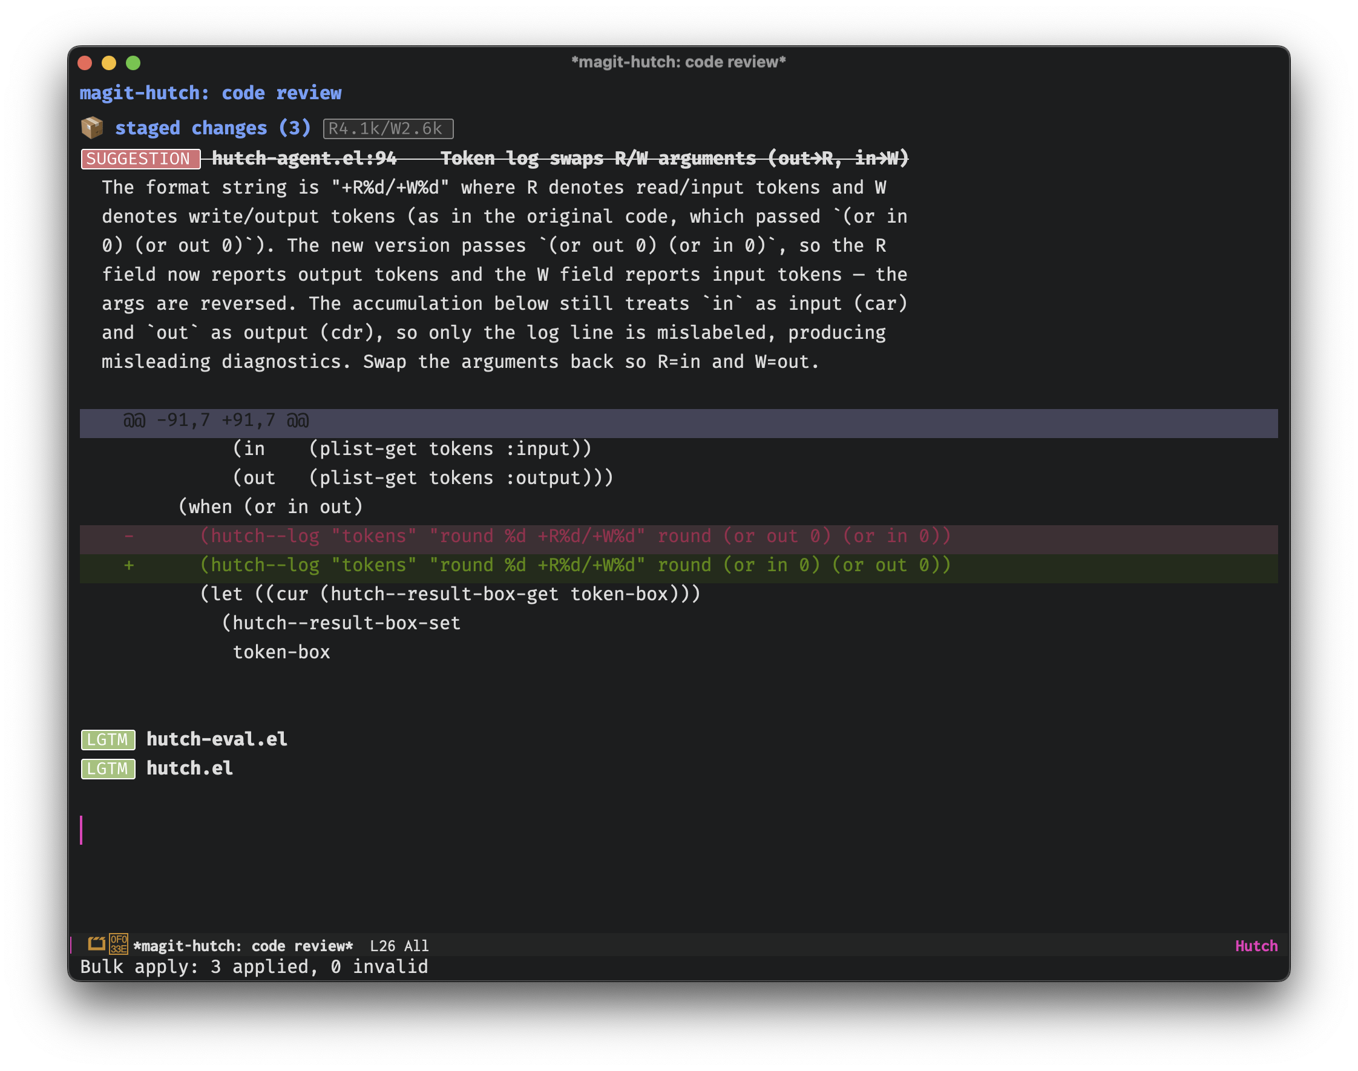The height and width of the screenshot is (1071, 1358).
Task: Click the paragraph line starting 'misleading diagnostics'
Action: click(461, 362)
